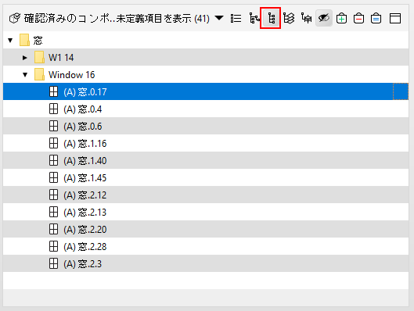414x311 pixels.
Task: Switch to grouped tree view icon
Action: pyautogui.click(x=254, y=19)
